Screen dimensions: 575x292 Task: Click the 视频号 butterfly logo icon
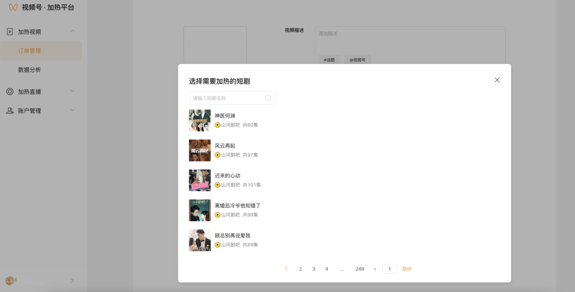[13, 7]
